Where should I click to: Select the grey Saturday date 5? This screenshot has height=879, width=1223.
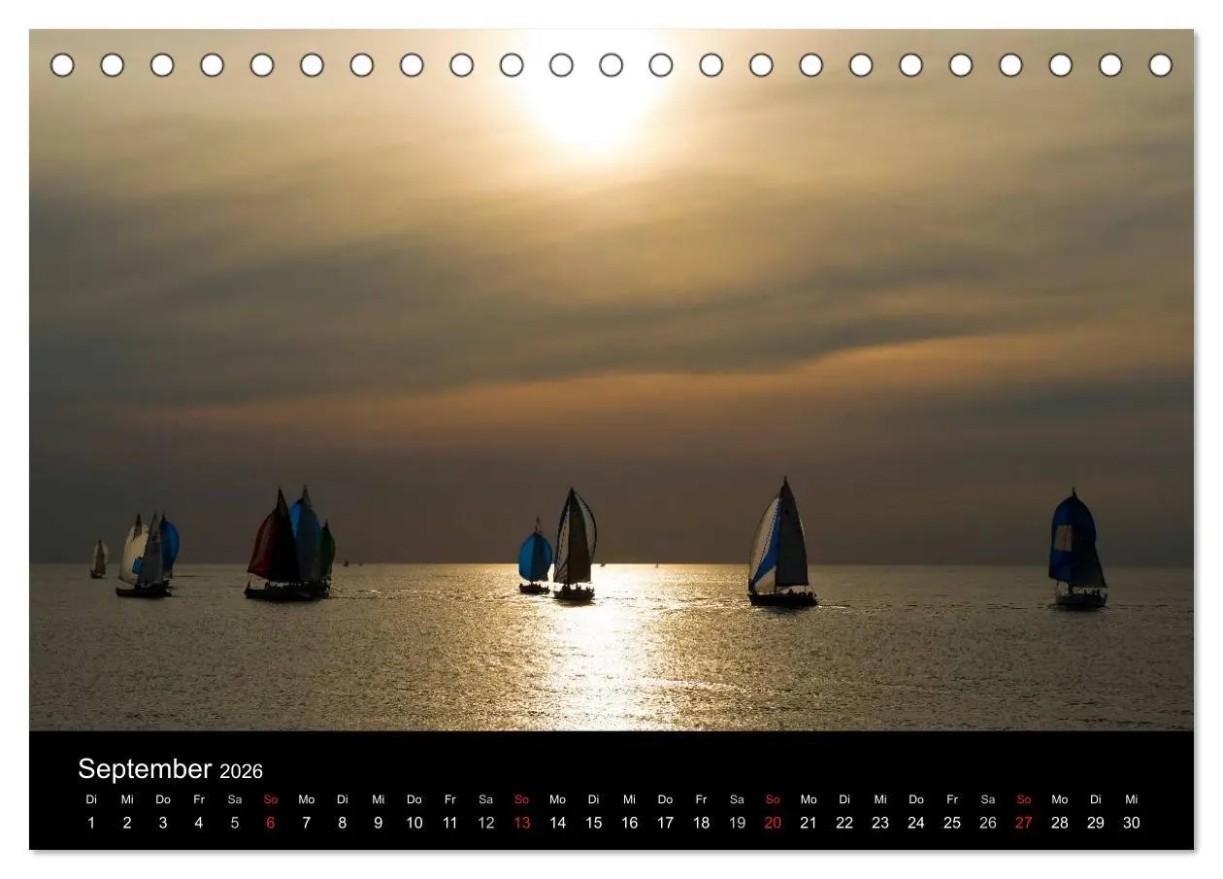tap(235, 823)
